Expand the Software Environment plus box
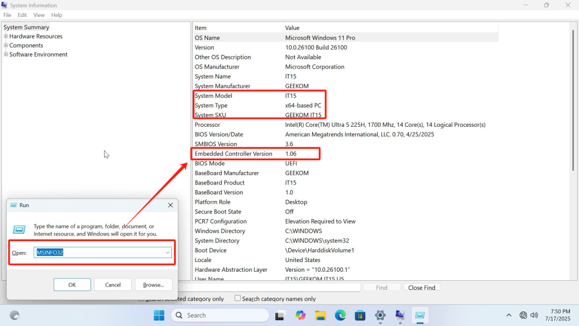The width and height of the screenshot is (579, 326). coord(6,54)
